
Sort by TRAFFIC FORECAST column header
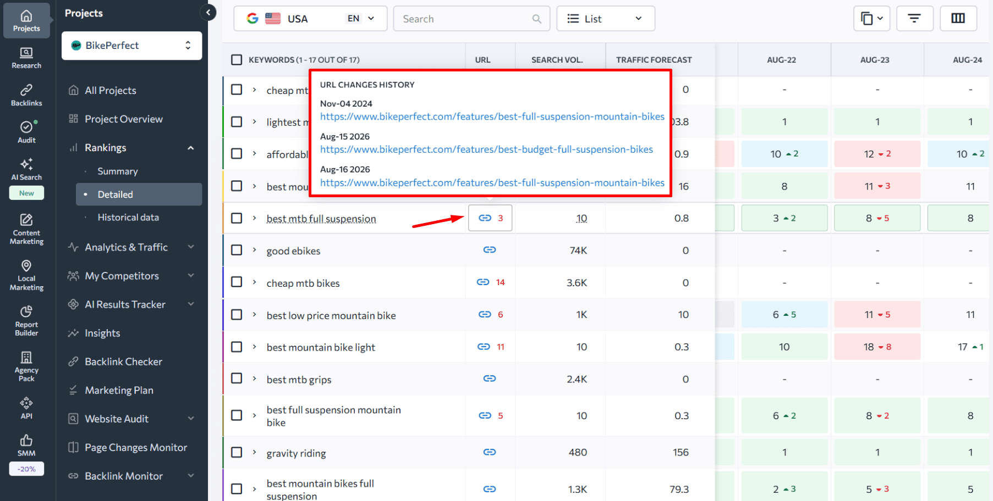tap(654, 60)
